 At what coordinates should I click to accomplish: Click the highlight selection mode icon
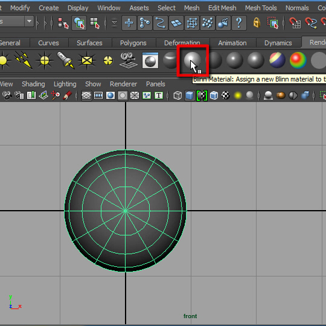click(273, 23)
